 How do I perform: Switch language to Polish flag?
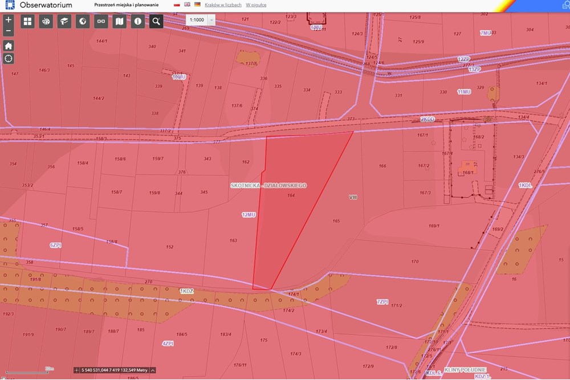(x=177, y=5)
